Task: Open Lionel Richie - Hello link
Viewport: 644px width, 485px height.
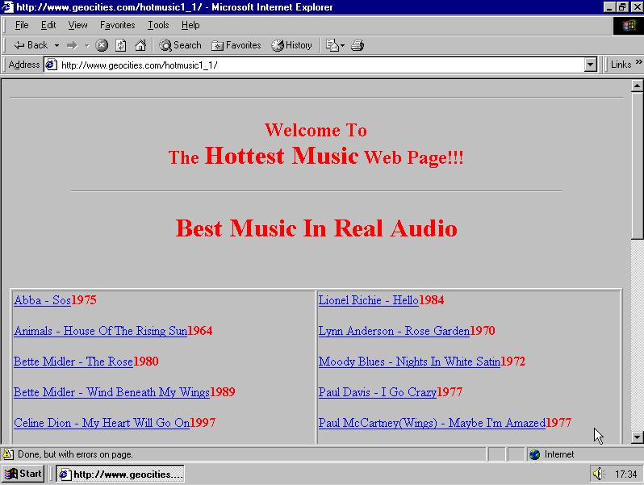Action: [369, 300]
